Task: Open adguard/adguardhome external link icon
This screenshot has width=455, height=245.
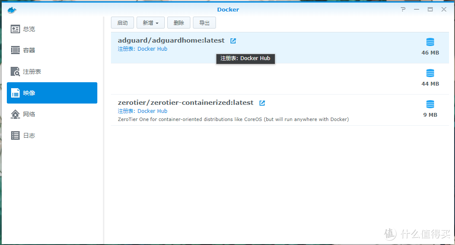Action: (233, 41)
